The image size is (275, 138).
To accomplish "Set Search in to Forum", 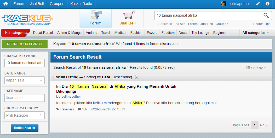I will pos(193,24).
